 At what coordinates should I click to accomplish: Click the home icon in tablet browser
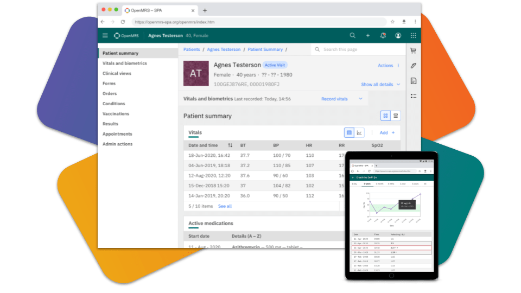(x=352, y=171)
